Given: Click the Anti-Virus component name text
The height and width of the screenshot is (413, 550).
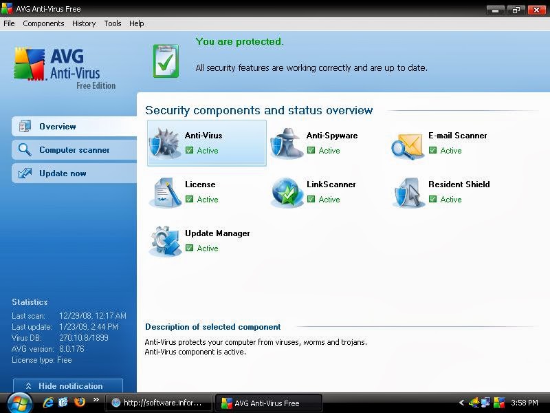Looking at the screenshot, I should tap(203, 135).
